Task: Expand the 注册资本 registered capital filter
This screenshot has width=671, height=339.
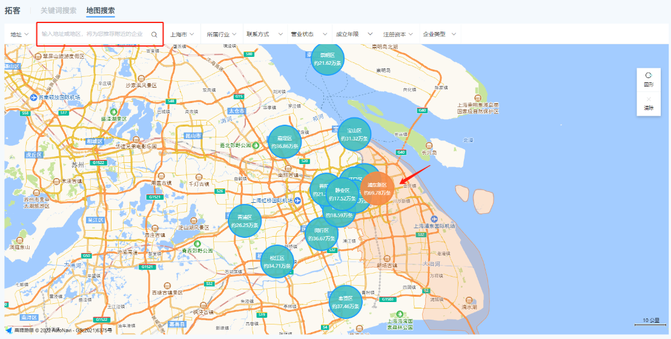Action: [x=398, y=35]
